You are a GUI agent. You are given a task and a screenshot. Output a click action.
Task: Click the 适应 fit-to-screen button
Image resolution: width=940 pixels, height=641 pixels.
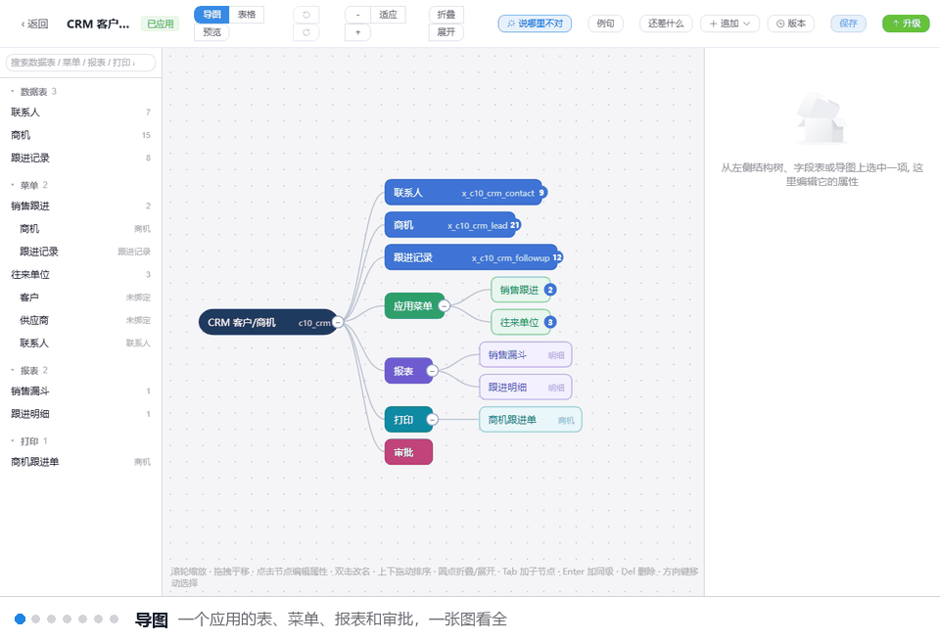coord(388,15)
